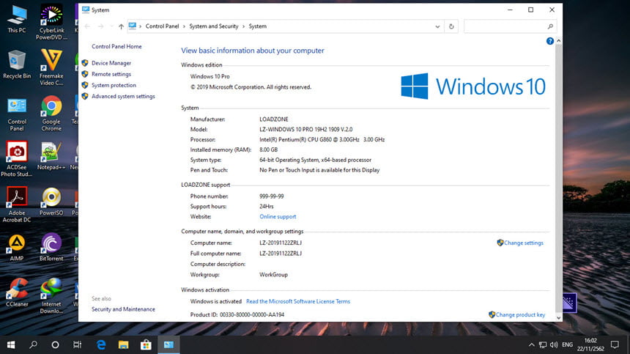Select the AIMP desktop icon
This screenshot has width=630, height=354.
[x=17, y=248]
